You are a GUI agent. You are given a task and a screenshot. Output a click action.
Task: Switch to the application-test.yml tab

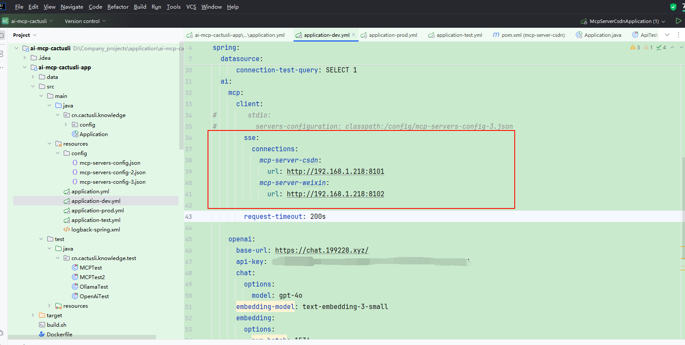point(455,35)
